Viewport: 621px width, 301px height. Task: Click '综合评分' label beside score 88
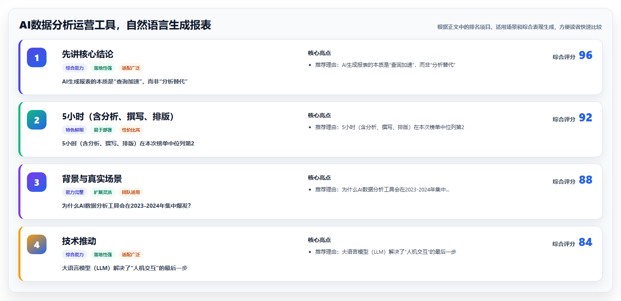pyautogui.click(x=564, y=182)
